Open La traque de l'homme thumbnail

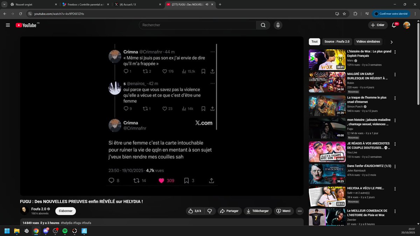pos(327,106)
